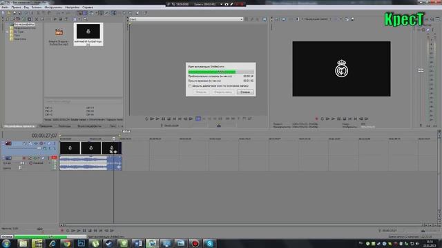Toggle minimize on the video track header
Screen dimensions: 442x248
3,143
